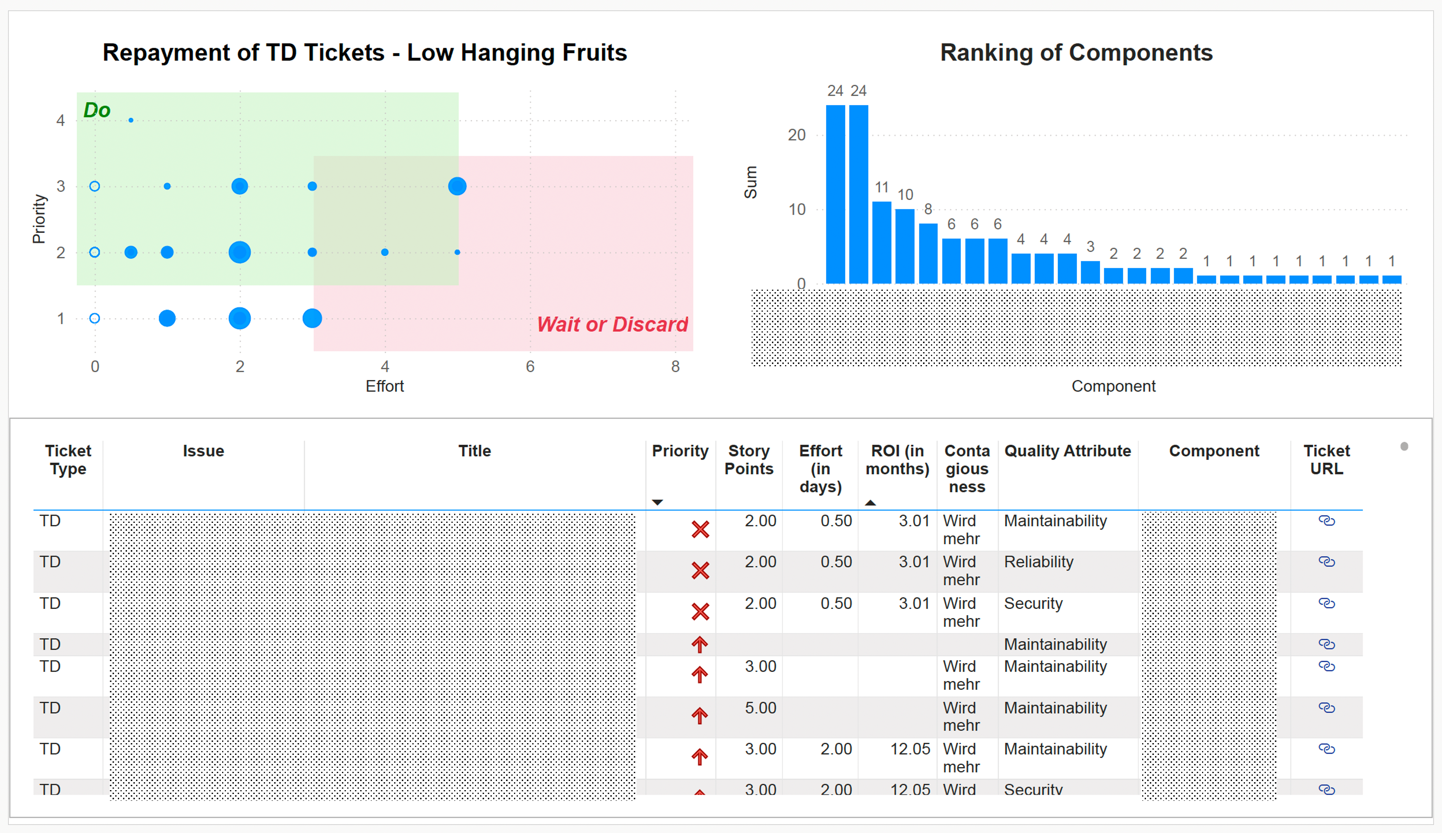Toggle descending sort arrow under Priority header
This screenshot has height=833, width=1442.
pyautogui.click(x=657, y=502)
